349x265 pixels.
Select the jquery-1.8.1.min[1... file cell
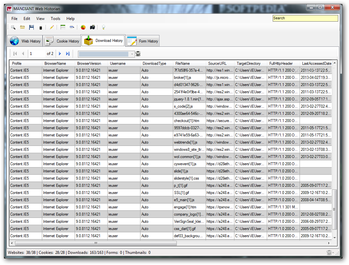tap(189, 99)
